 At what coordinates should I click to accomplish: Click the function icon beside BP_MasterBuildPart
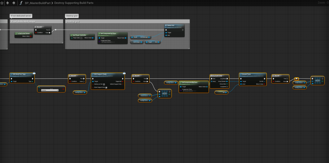pyautogui.click(x=21, y=3)
